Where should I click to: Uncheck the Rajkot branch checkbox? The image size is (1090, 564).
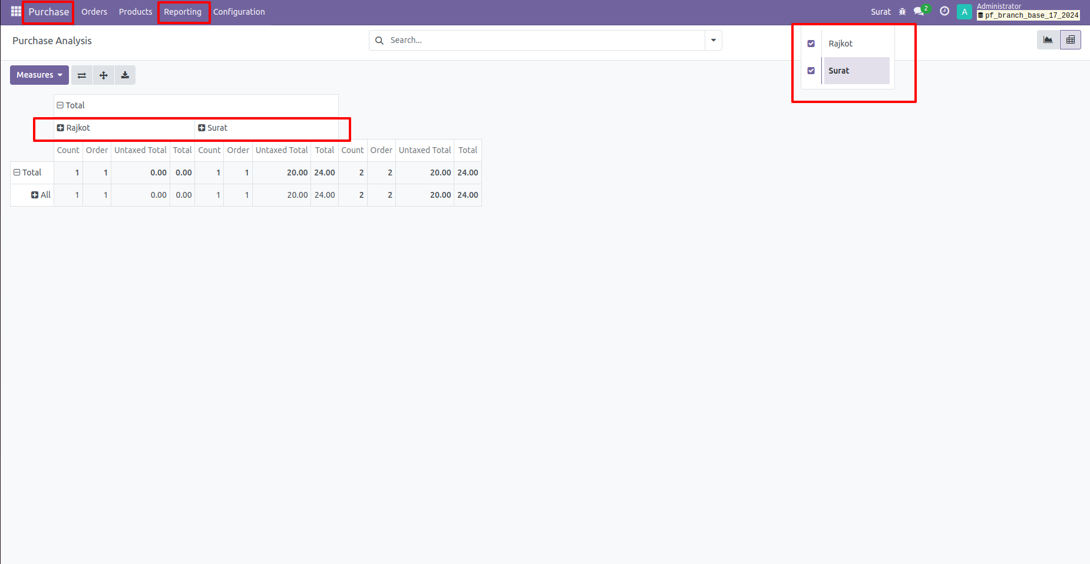click(811, 43)
